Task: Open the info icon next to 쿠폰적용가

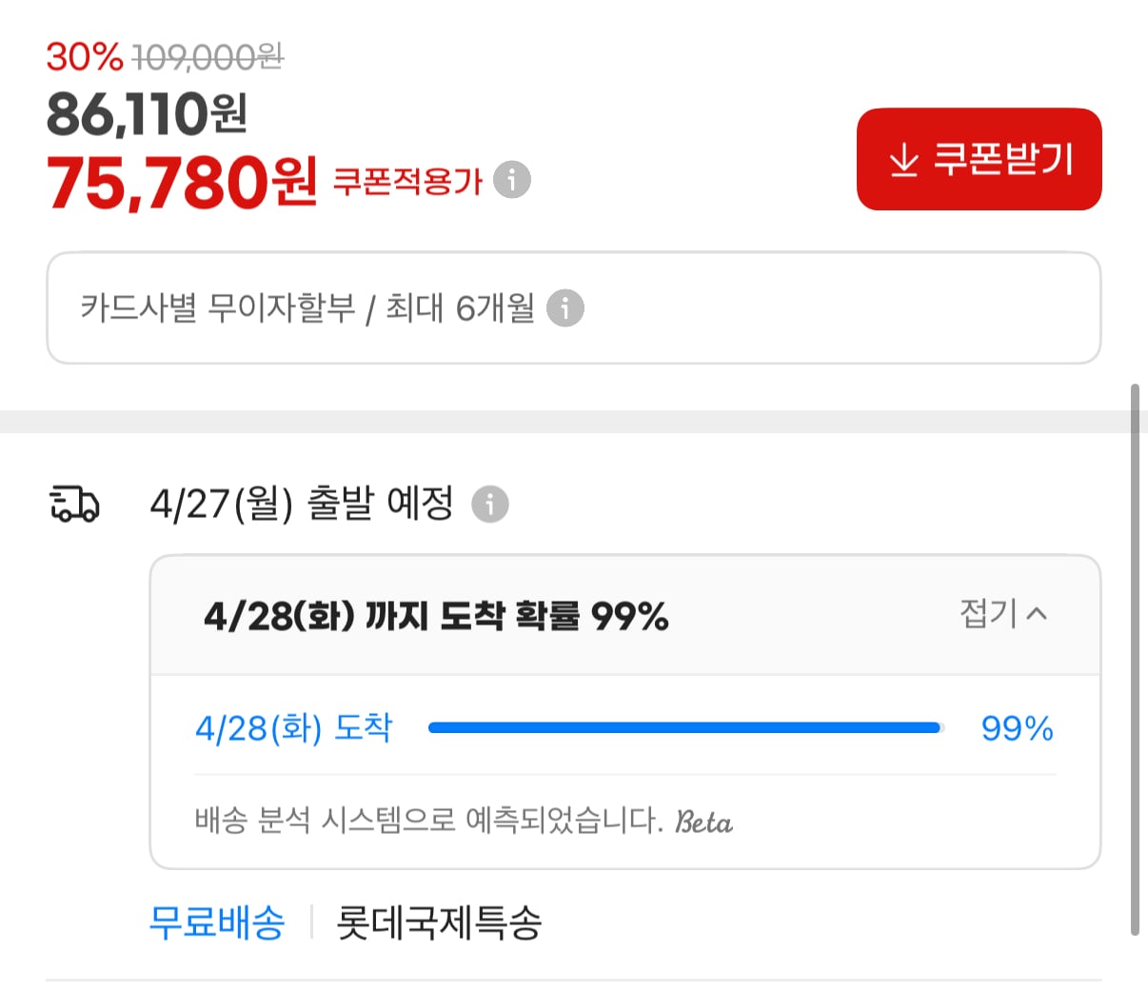Action: 512,179
